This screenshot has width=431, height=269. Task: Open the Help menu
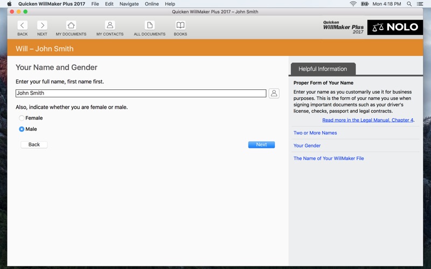click(170, 4)
